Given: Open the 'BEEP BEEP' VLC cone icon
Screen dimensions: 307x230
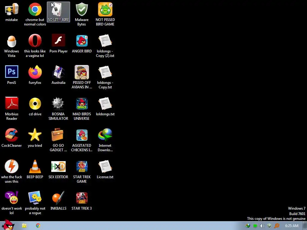Looking at the screenshot, I should 35,170.
